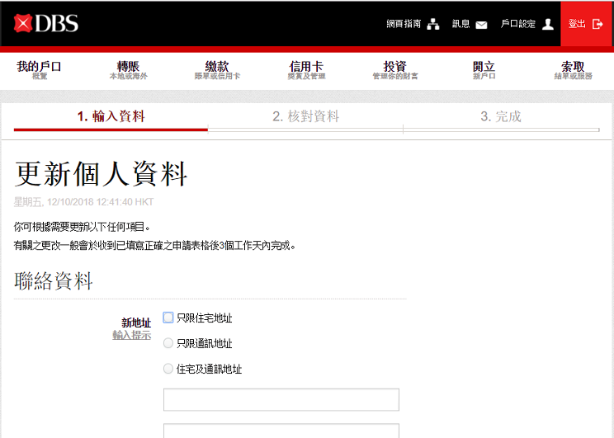Screen dimensions: 614x438
Task: Click the 網頁指南 text link
Action: 404,25
